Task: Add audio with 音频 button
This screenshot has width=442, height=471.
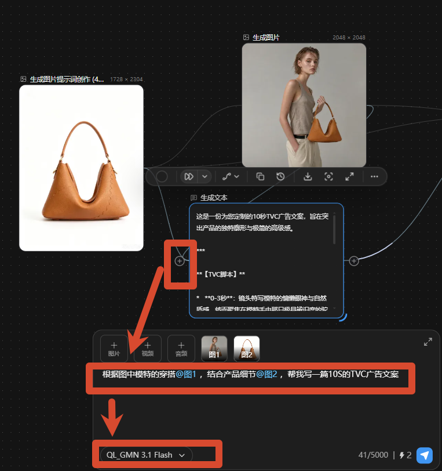Action: tap(181, 349)
